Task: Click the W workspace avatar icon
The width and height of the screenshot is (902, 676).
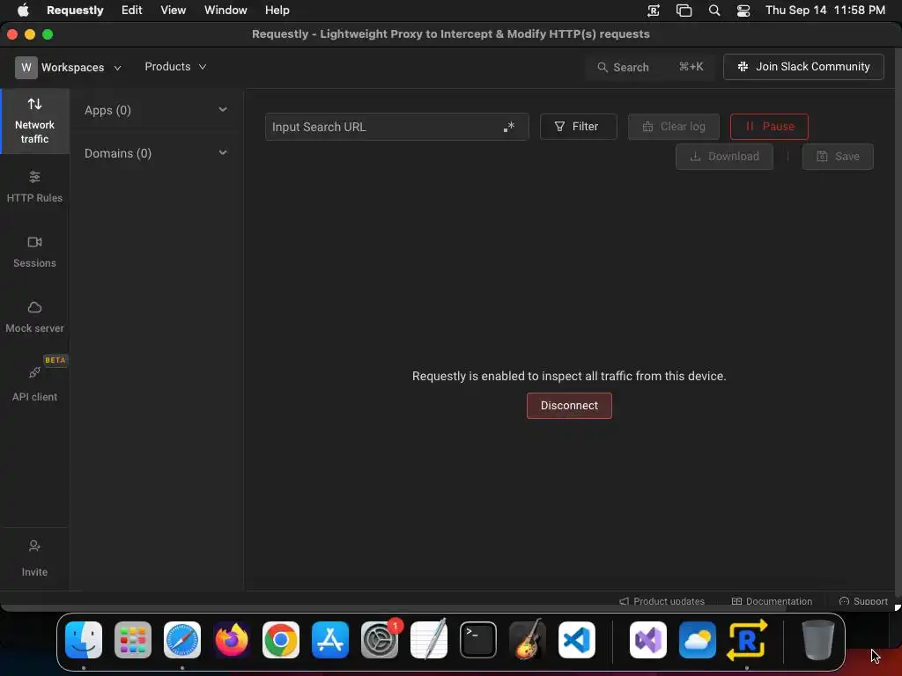Action: point(26,67)
